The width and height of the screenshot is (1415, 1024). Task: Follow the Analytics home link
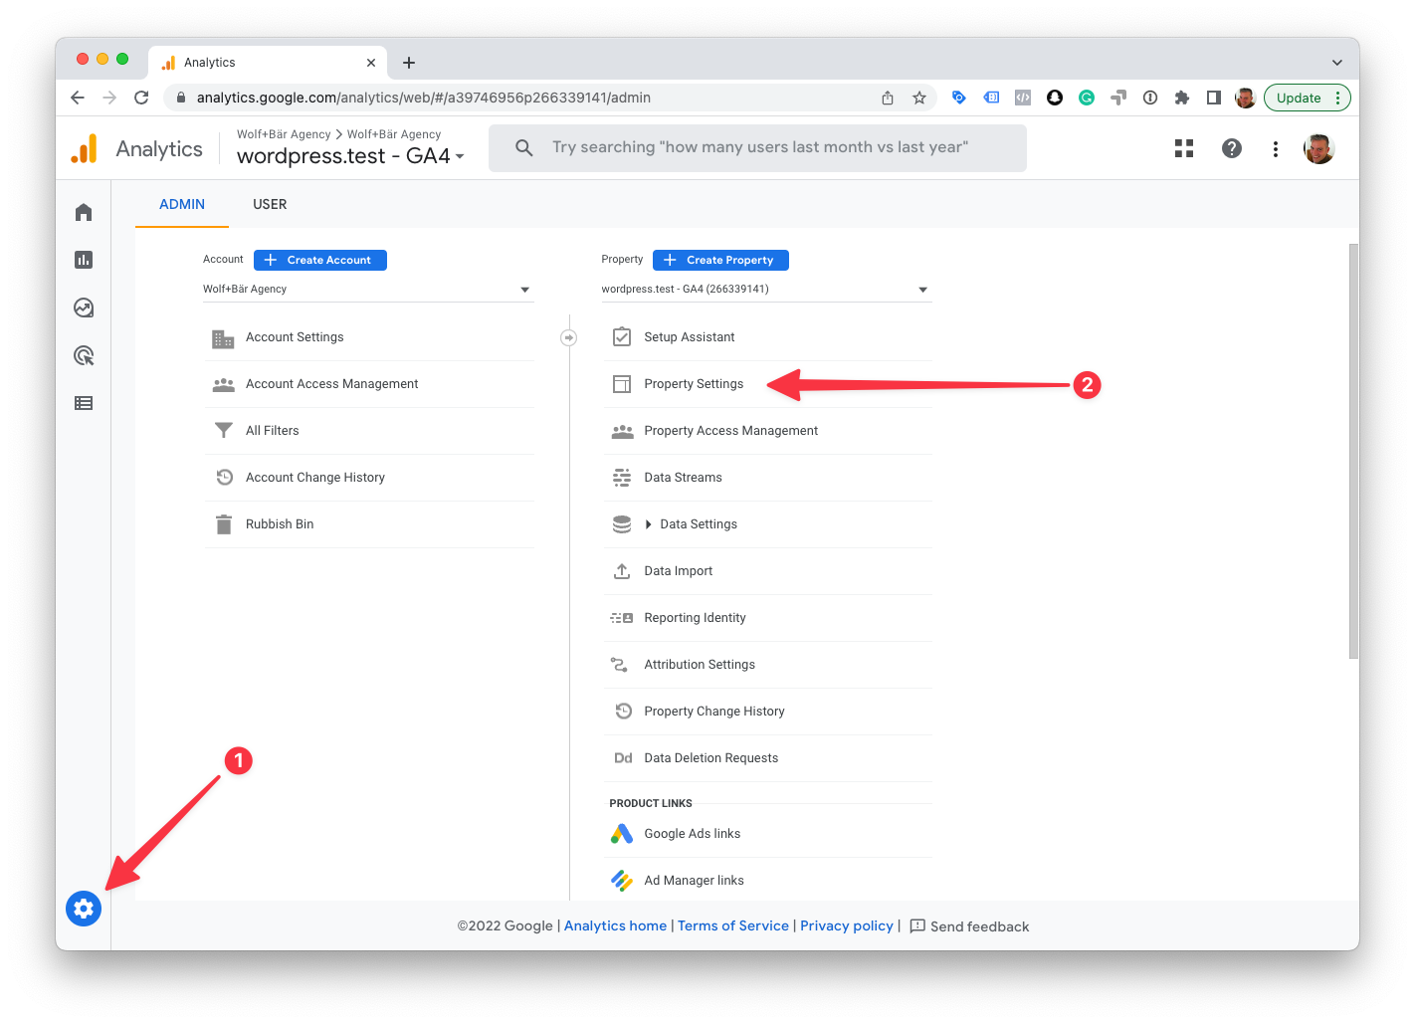[x=615, y=926]
